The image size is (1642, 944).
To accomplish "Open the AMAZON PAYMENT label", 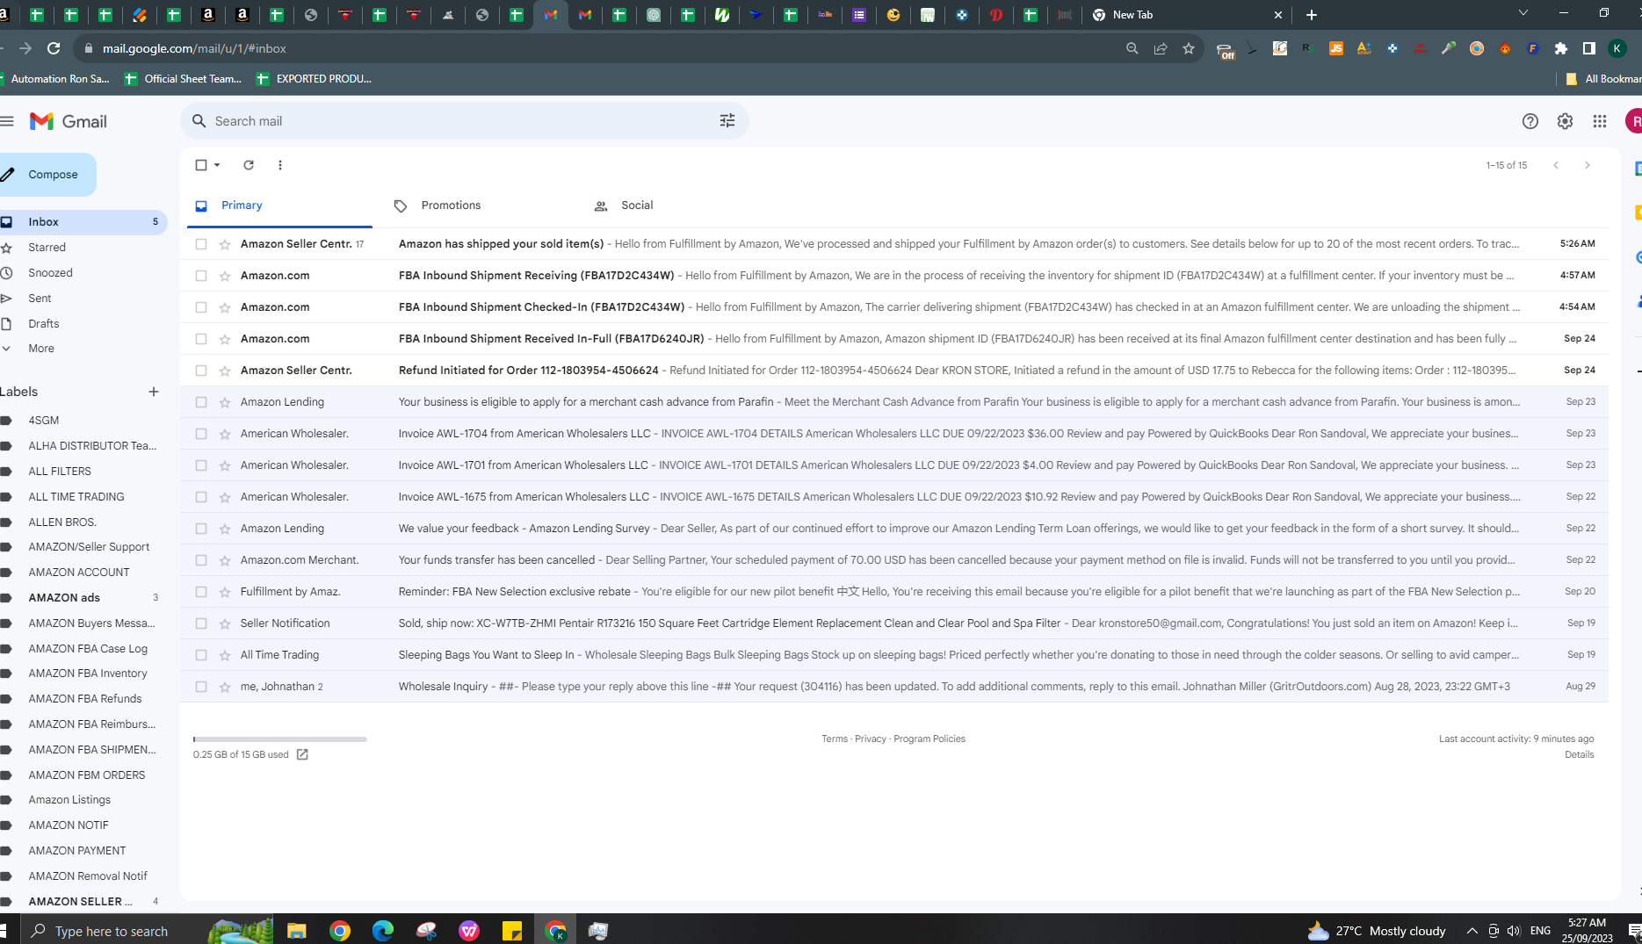I will 77,851.
